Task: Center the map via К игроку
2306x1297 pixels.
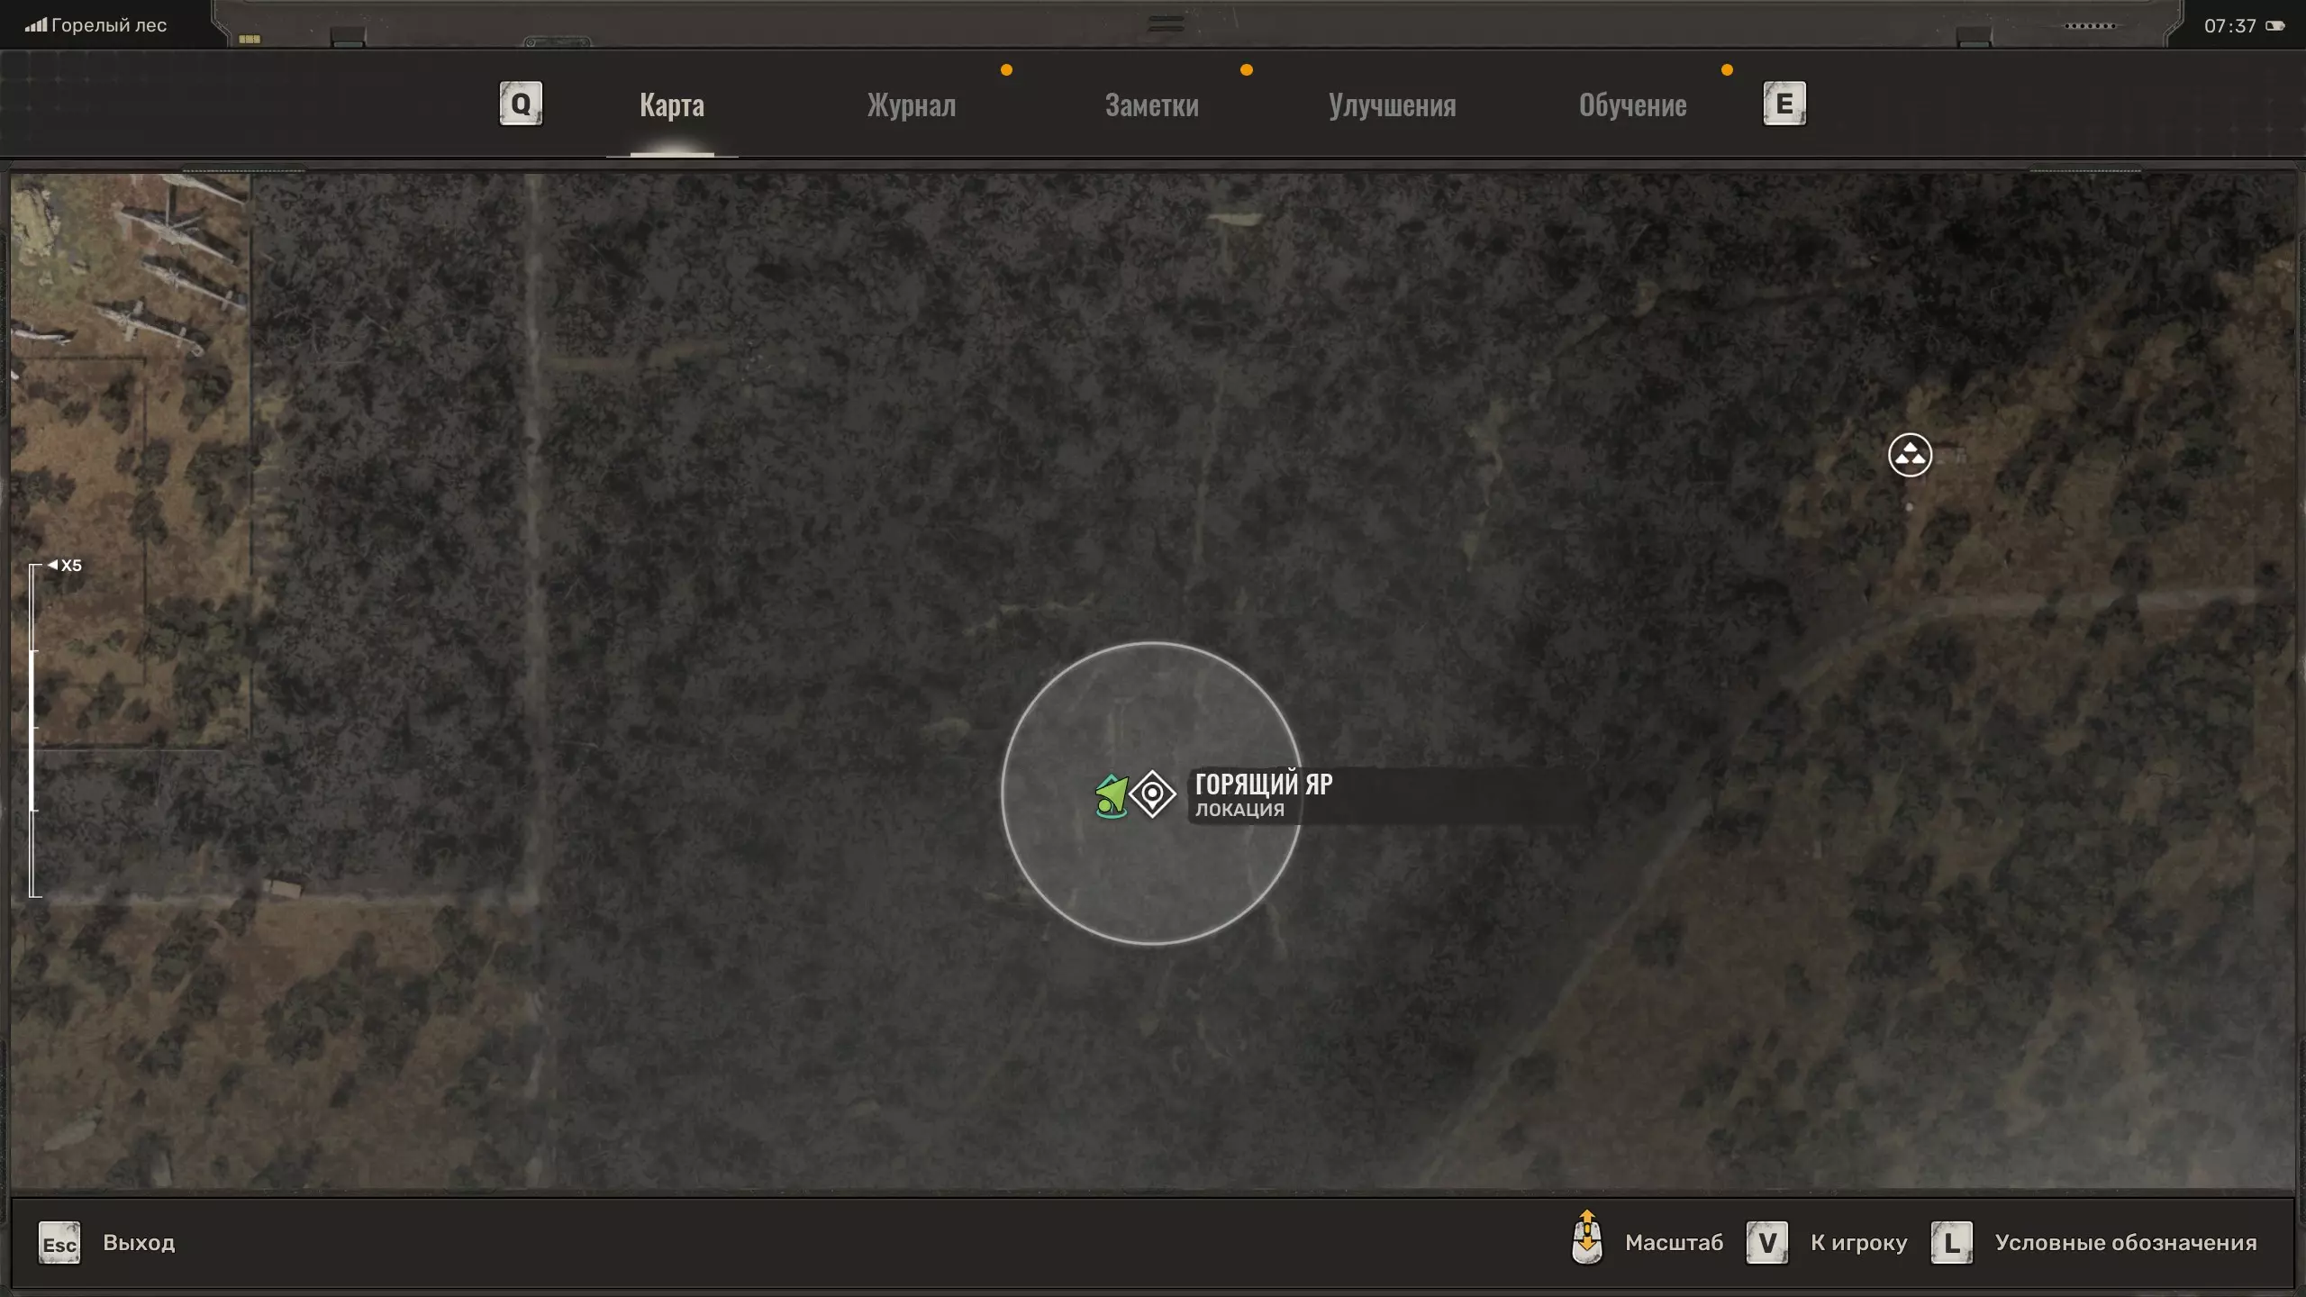Action: [x=1858, y=1243]
